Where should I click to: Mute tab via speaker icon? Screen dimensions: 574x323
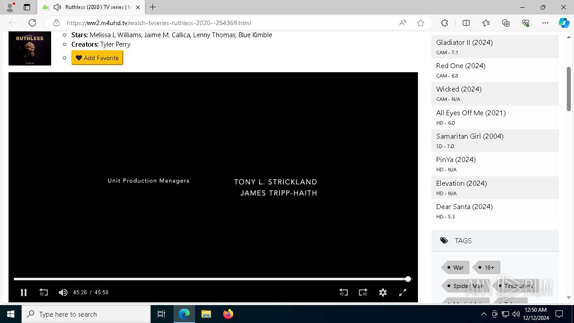click(57, 7)
